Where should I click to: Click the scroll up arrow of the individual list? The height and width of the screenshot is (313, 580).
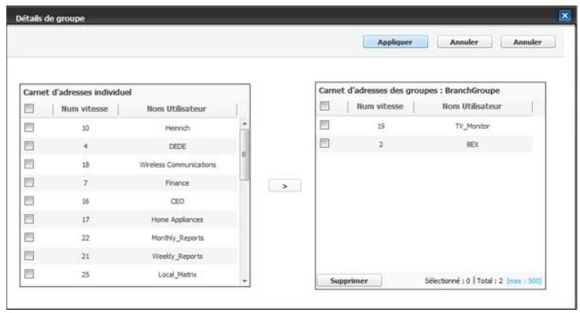click(x=245, y=123)
